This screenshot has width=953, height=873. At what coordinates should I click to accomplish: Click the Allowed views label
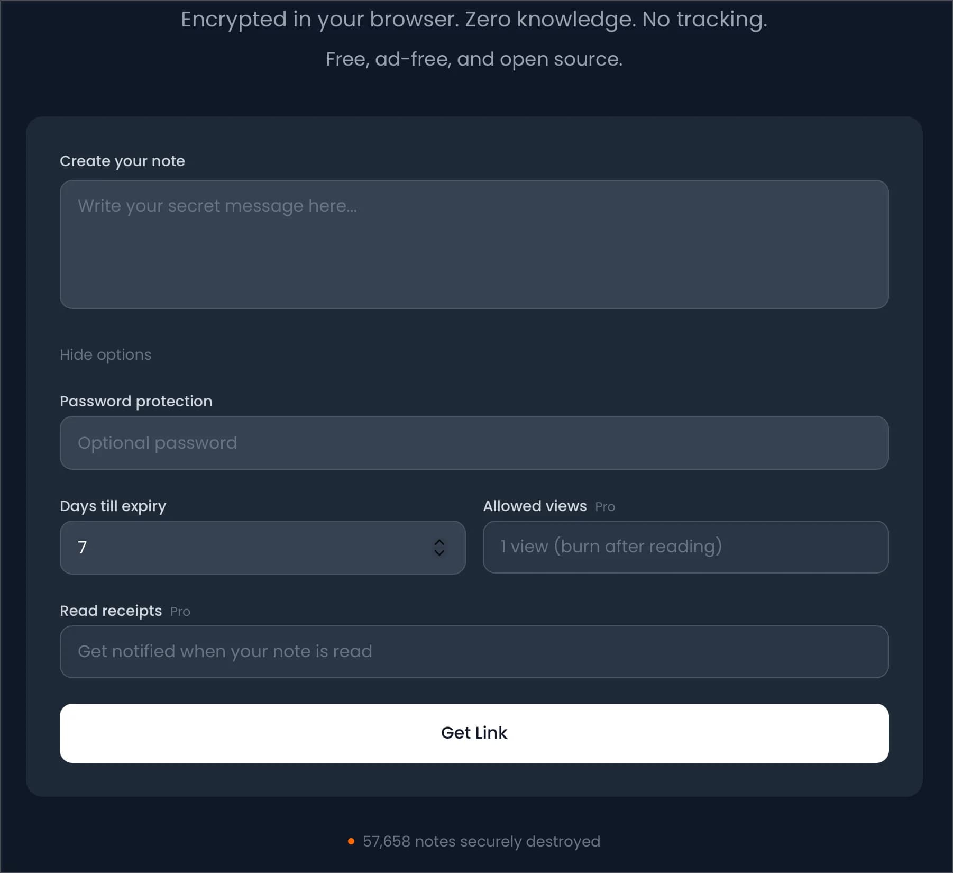click(x=535, y=506)
